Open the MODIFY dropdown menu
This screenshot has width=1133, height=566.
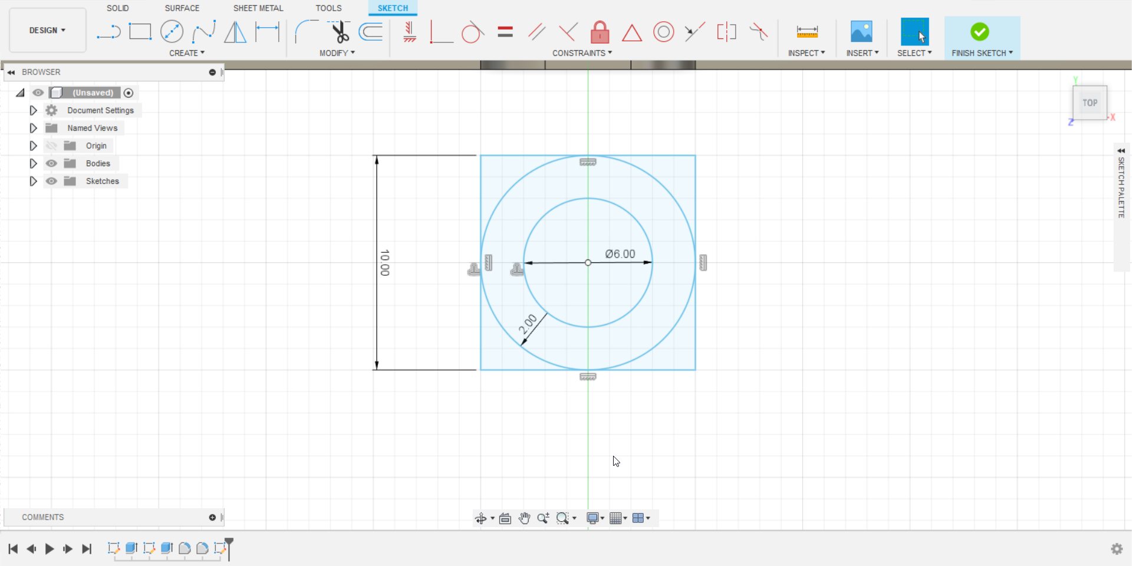337,53
